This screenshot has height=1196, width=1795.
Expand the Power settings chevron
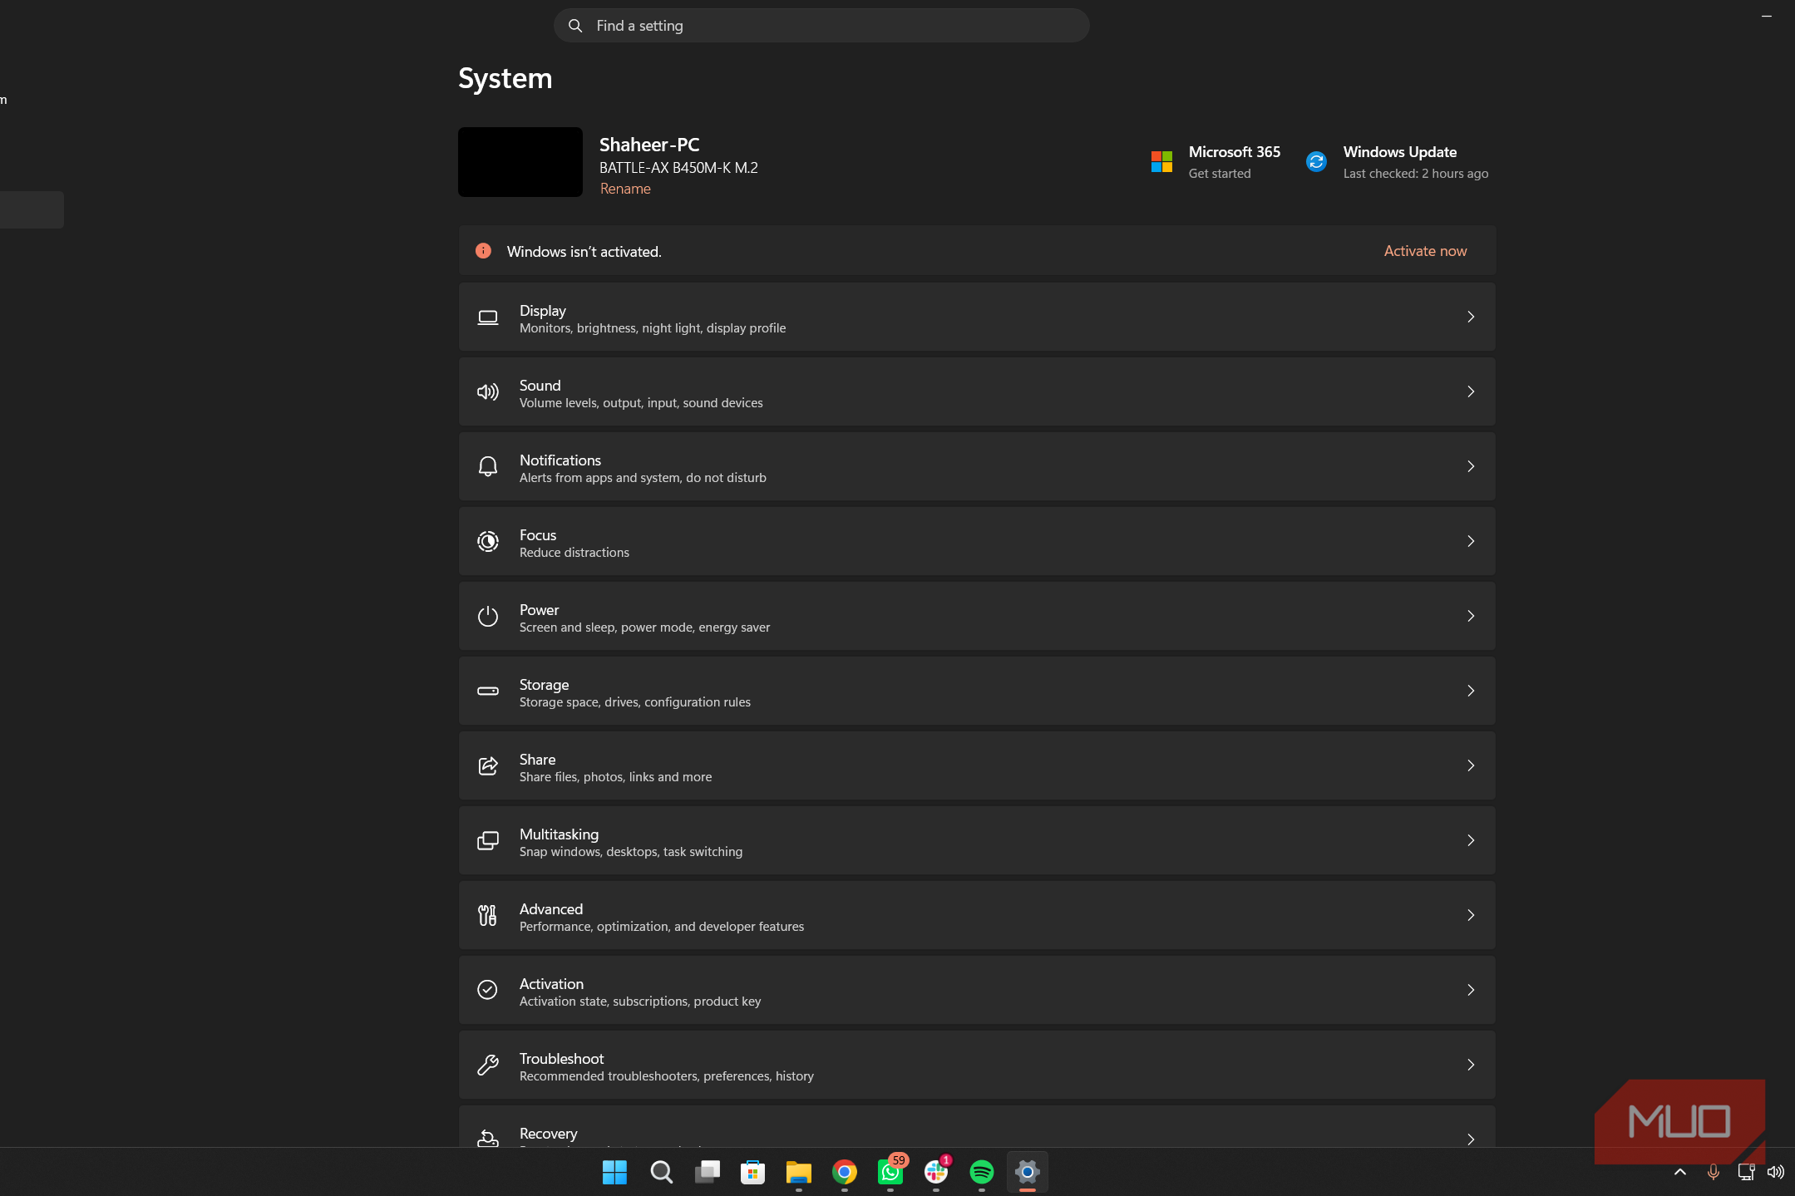click(x=1471, y=616)
